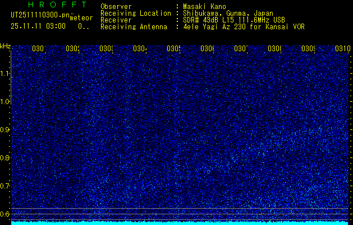
Task: Click the 0302 time marker
Action: click(72, 48)
